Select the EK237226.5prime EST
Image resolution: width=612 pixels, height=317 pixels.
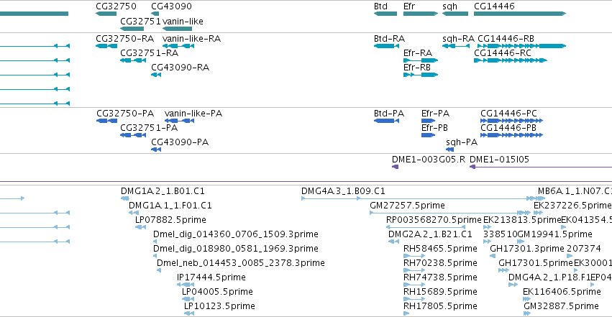[538, 213]
